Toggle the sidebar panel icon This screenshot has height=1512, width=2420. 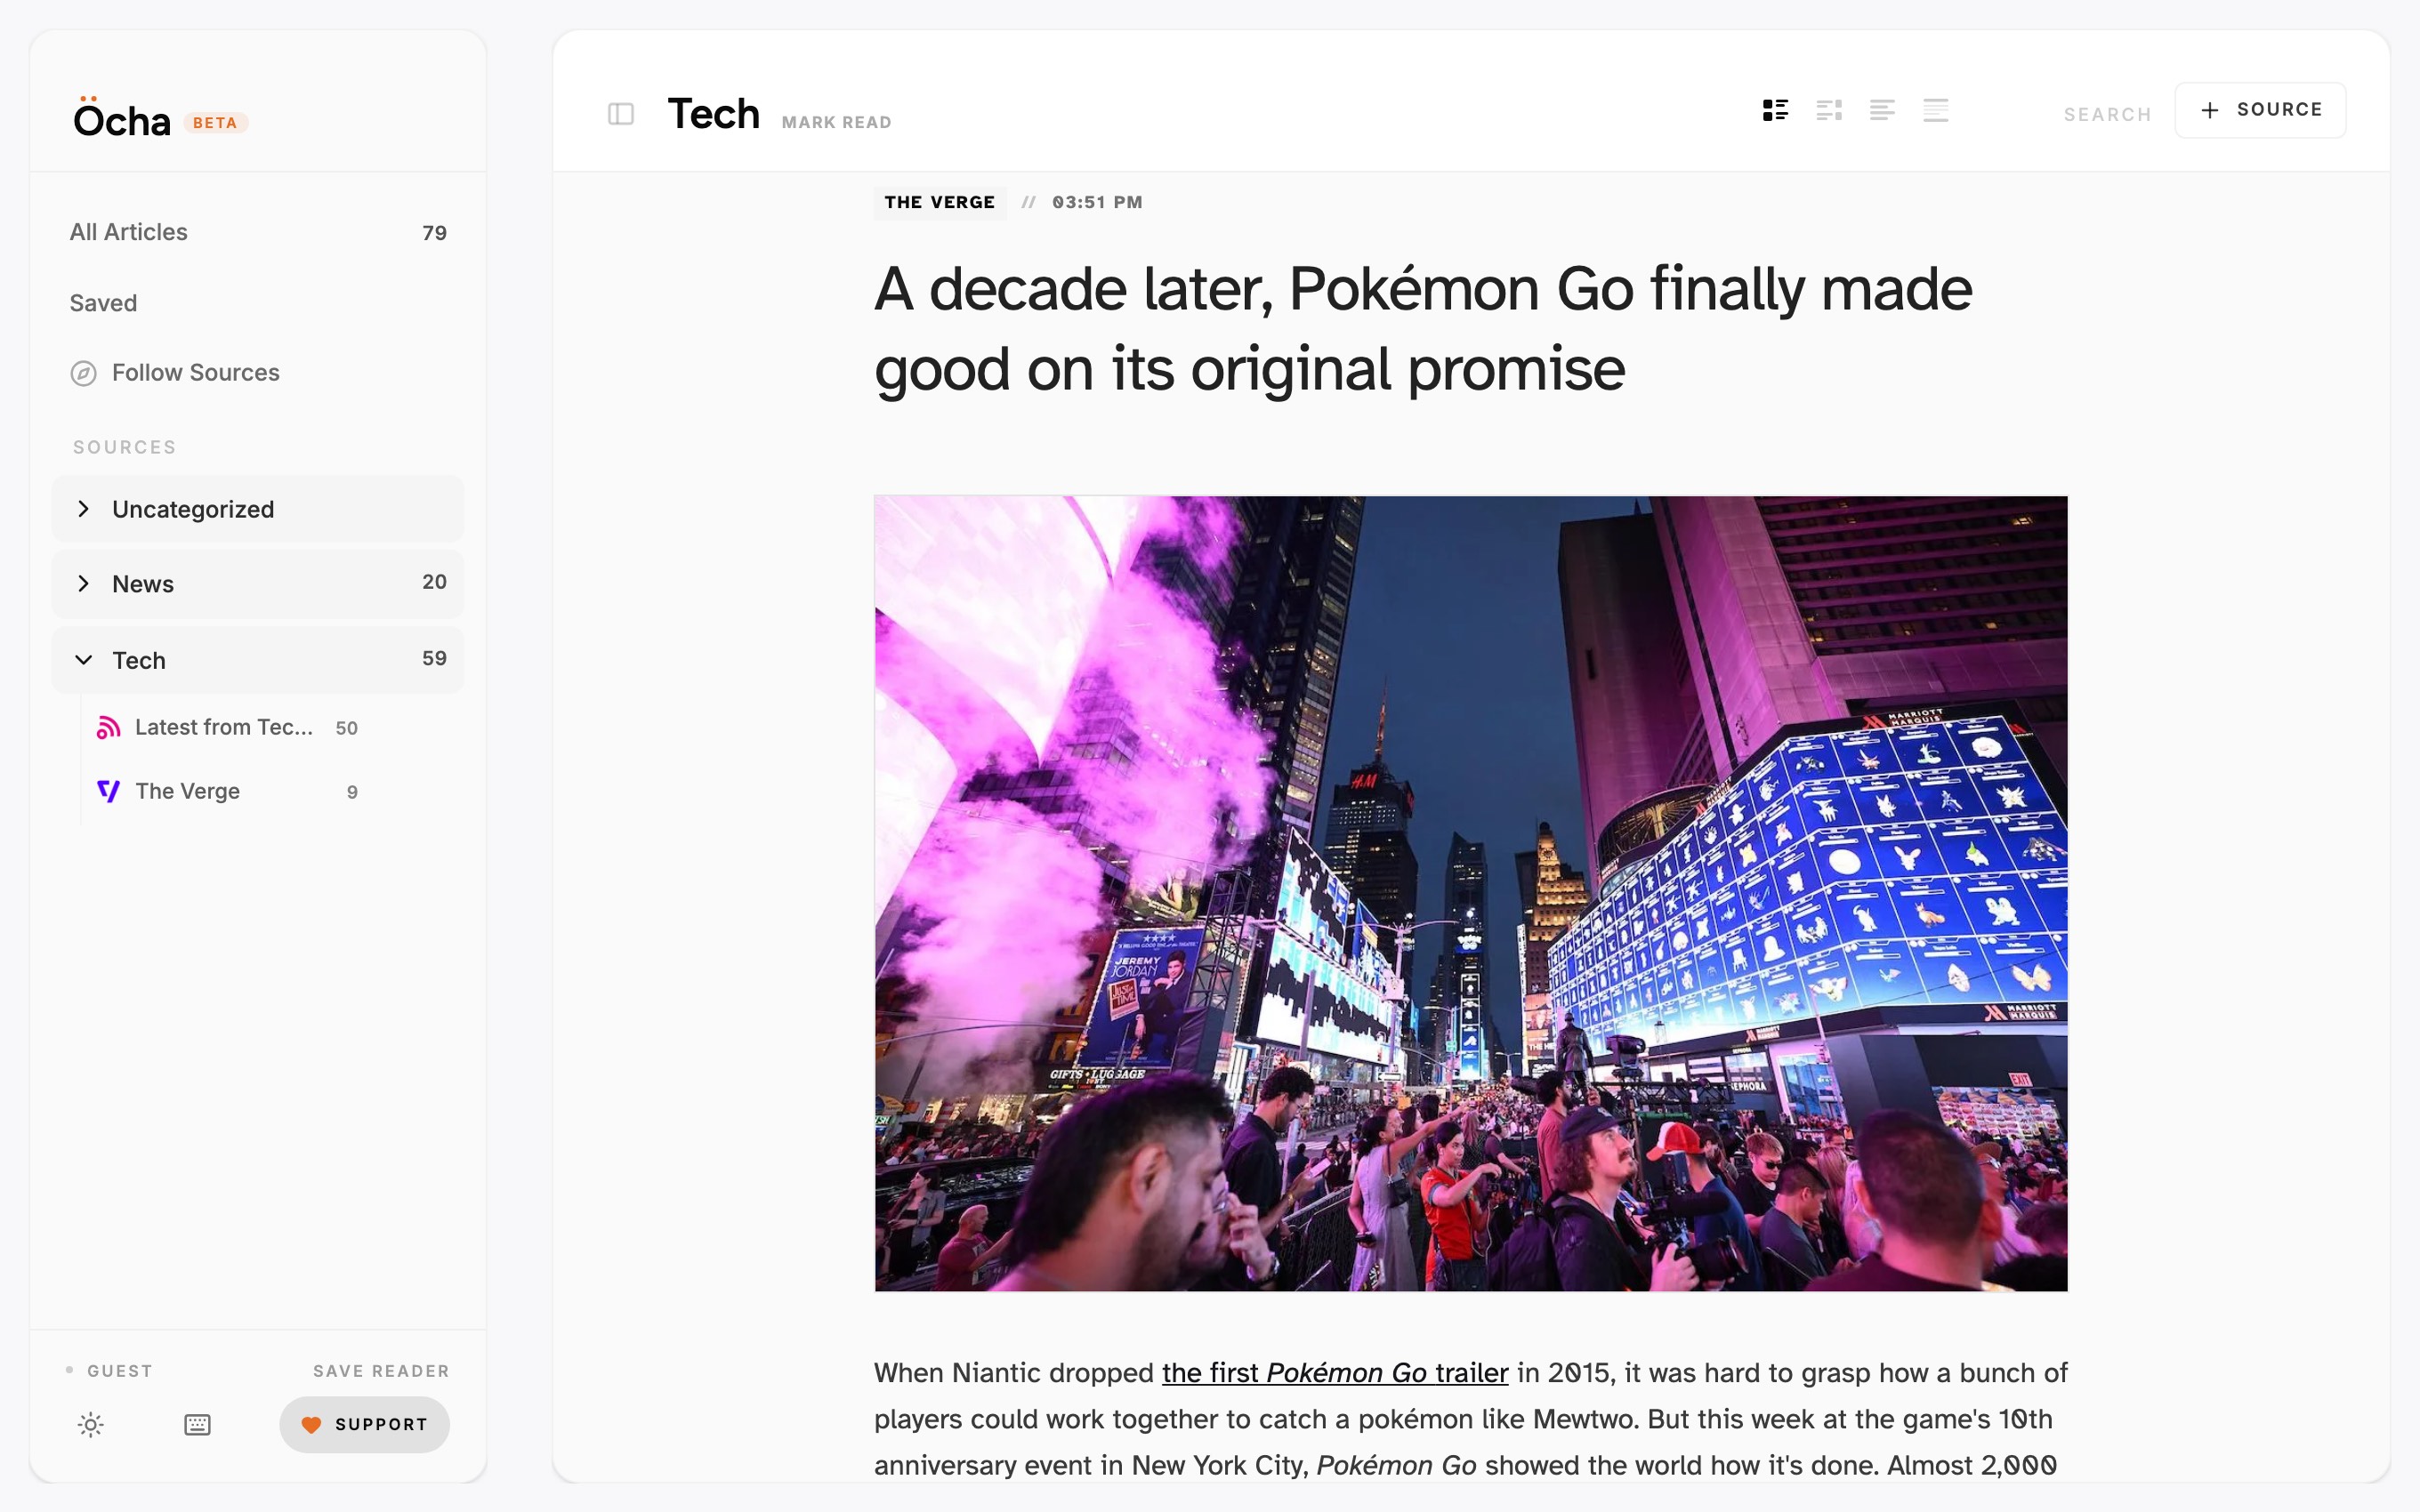(x=621, y=114)
